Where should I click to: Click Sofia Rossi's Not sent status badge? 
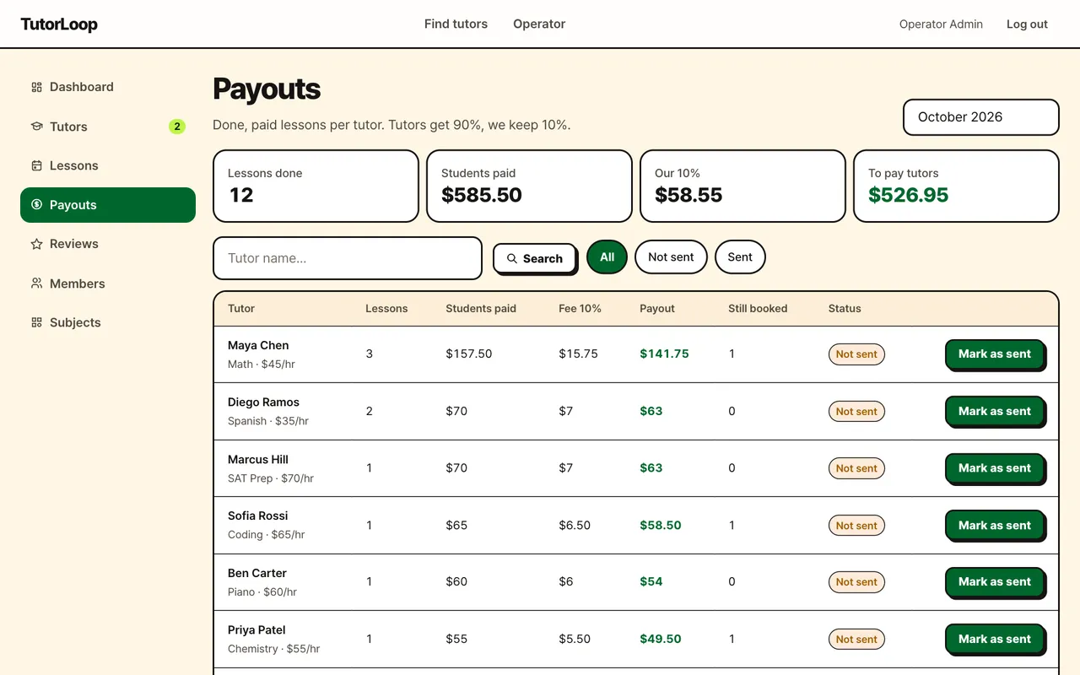pyautogui.click(x=856, y=526)
